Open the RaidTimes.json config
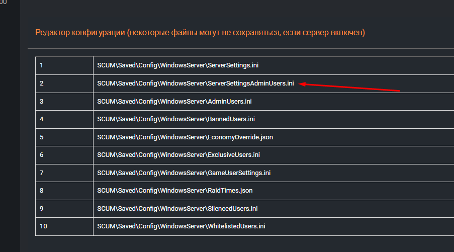The image size is (454, 252). pos(174,191)
